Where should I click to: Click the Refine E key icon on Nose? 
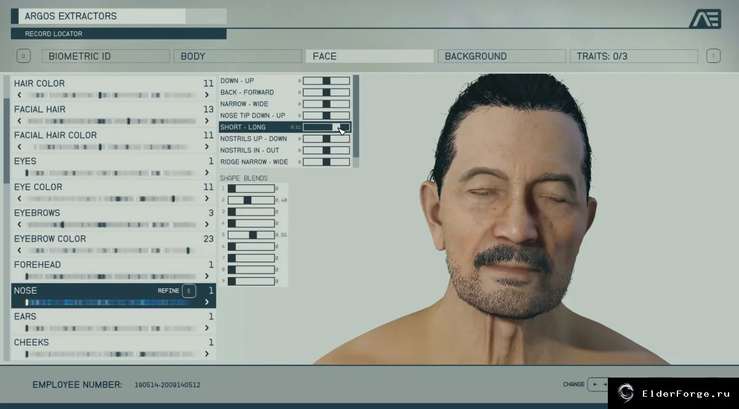(x=189, y=291)
